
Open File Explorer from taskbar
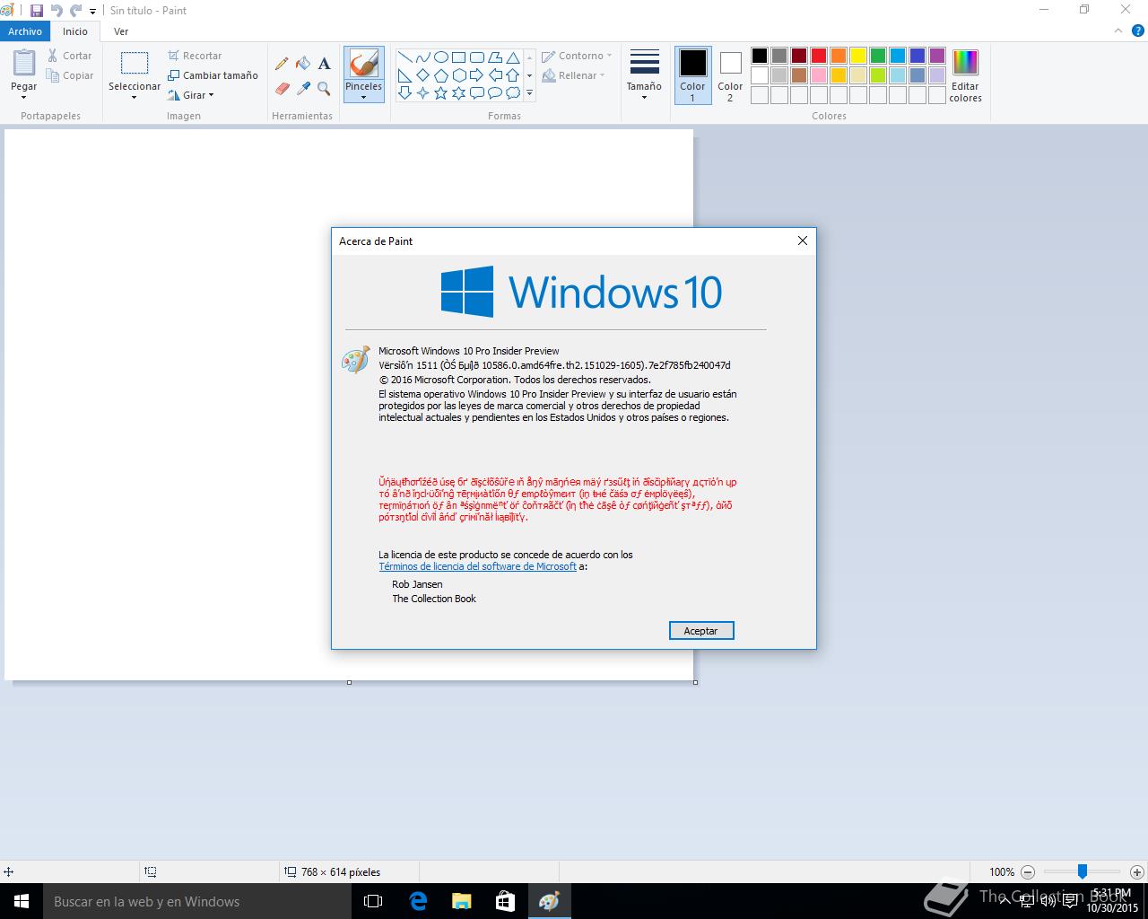461,901
